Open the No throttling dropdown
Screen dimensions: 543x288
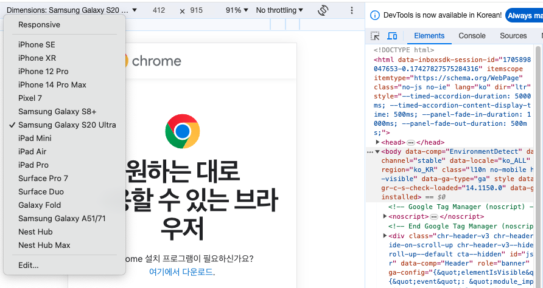(x=279, y=10)
